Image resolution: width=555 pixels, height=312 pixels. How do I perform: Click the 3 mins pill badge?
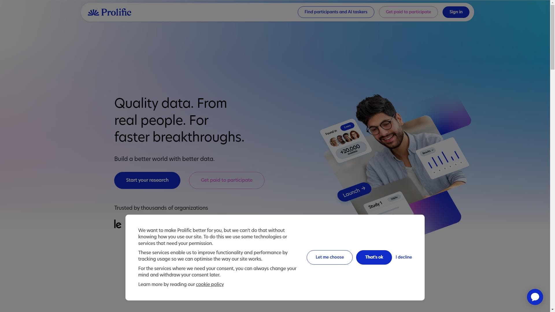coord(347,127)
